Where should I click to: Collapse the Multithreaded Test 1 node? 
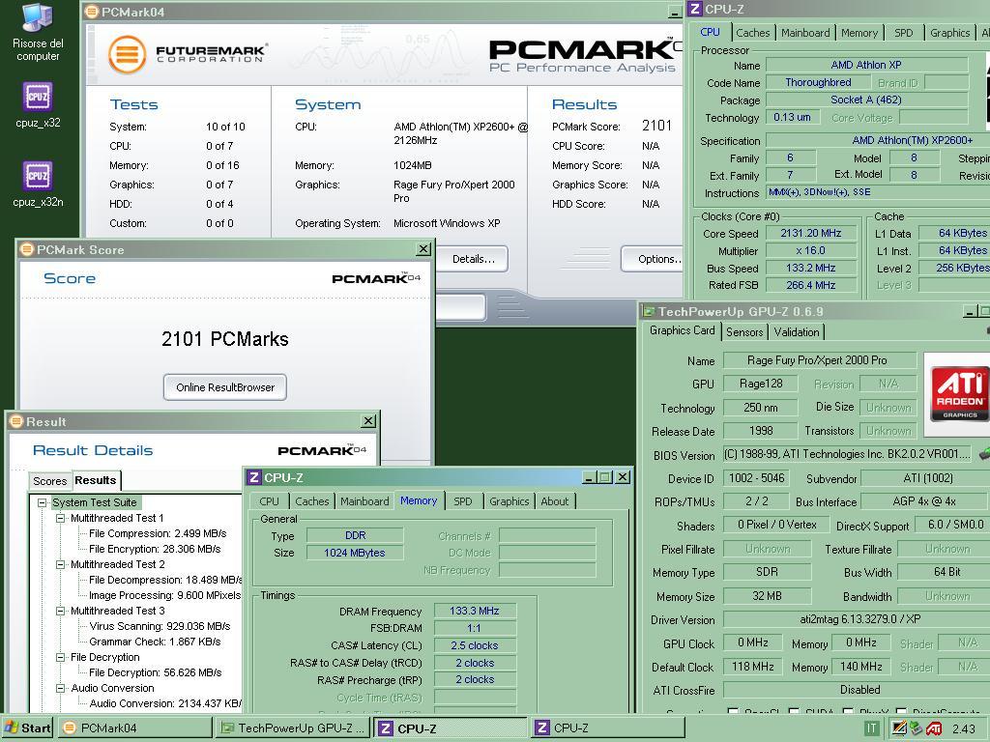tap(60, 518)
